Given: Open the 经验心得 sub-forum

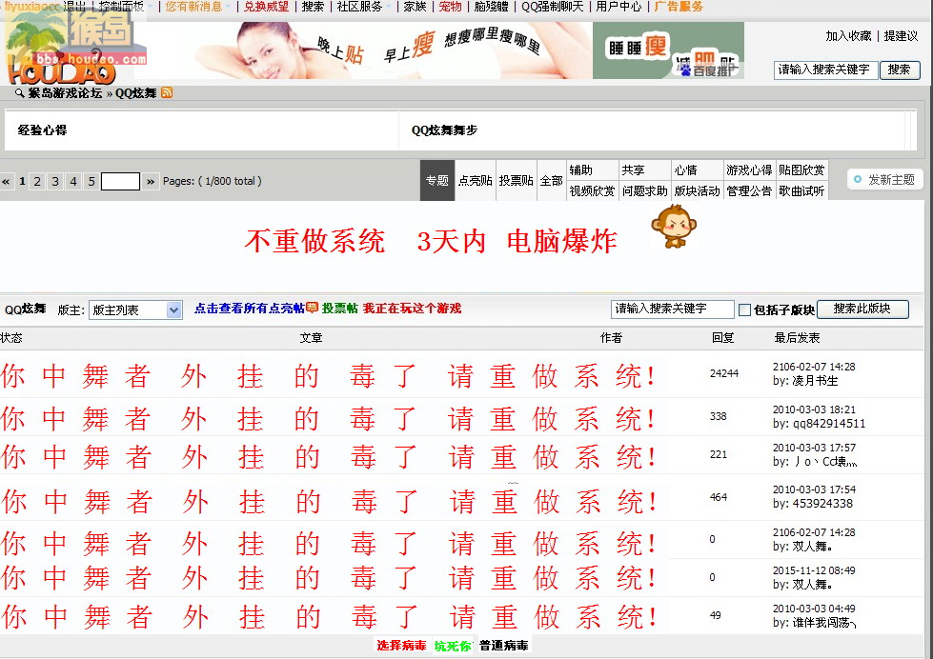Looking at the screenshot, I should pyautogui.click(x=42, y=130).
